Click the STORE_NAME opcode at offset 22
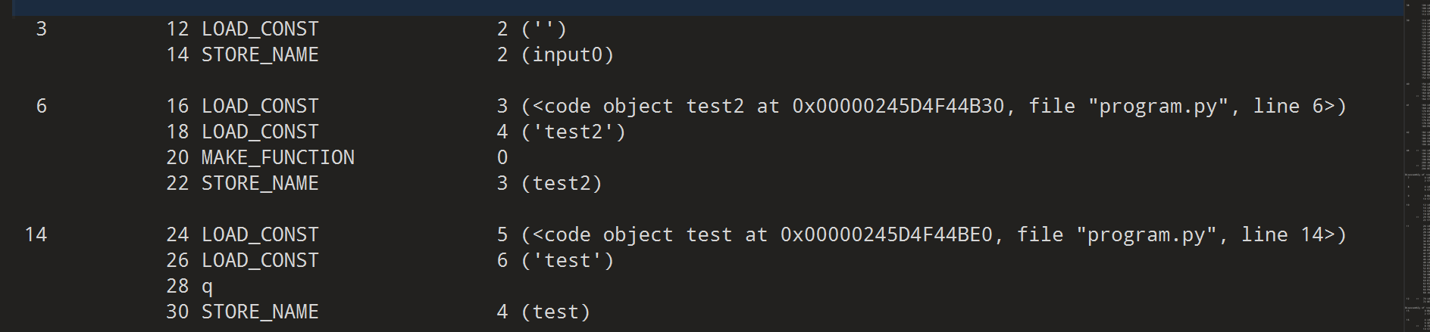The height and width of the screenshot is (332, 1430). (259, 183)
